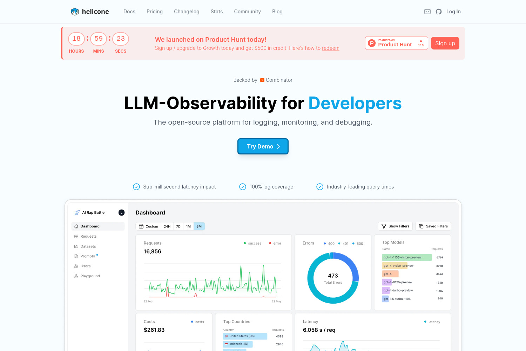Open the Pricing page link
The image size is (526, 351).
(155, 12)
